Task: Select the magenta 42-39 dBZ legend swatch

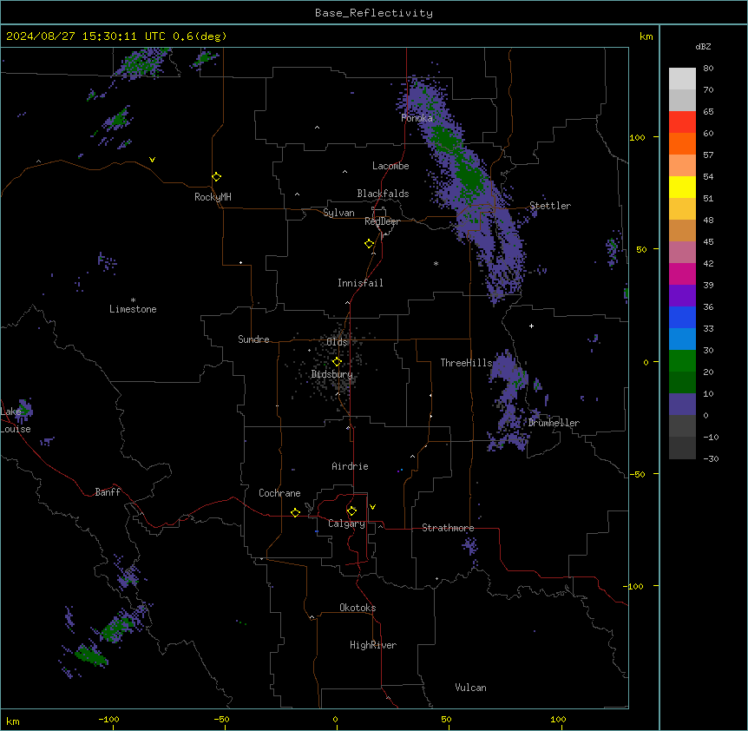Action: 682,273
